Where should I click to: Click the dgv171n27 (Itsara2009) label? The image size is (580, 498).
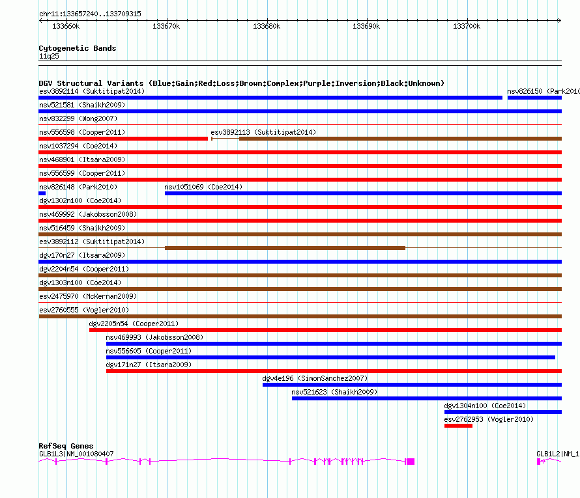pos(149,365)
